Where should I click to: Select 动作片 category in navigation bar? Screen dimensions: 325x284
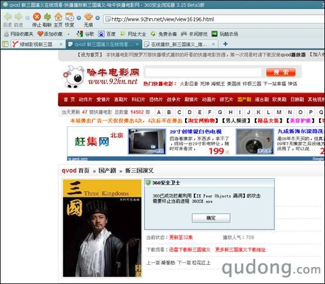click(x=85, y=99)
